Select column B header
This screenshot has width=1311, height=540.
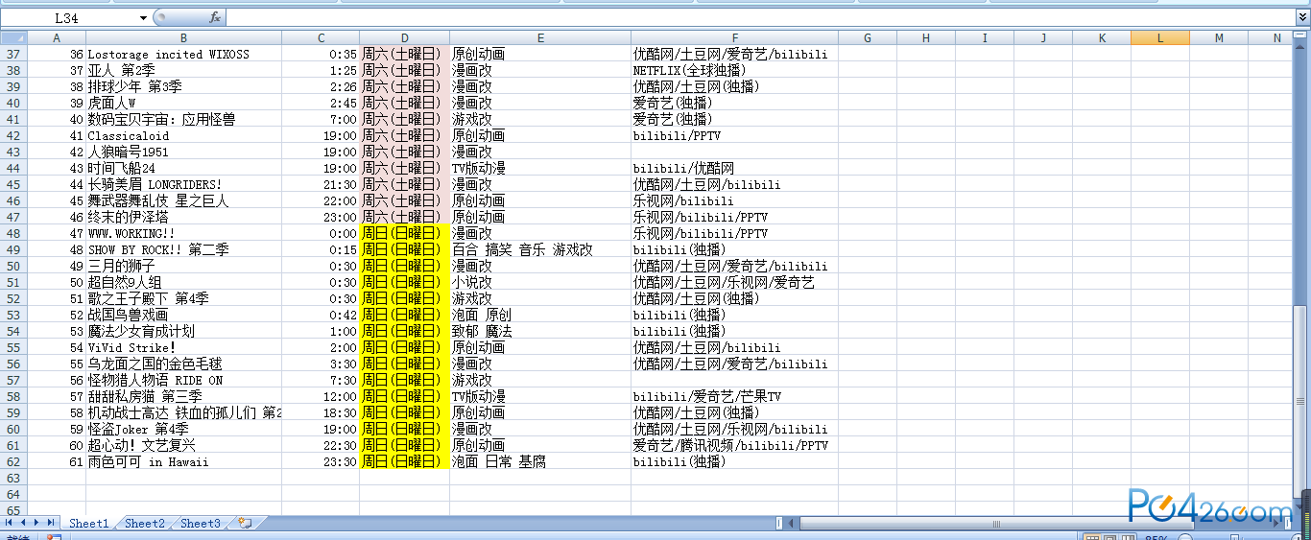click(184, 37)
